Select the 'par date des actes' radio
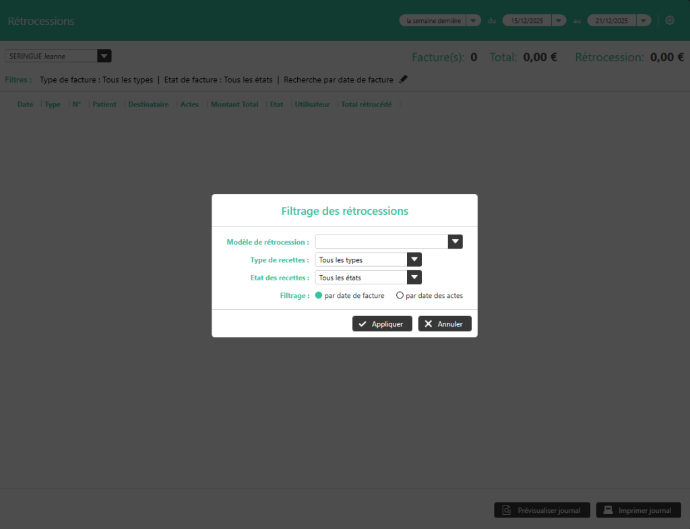The width and height of the screenshot is (690, 529). click(400, 295)
